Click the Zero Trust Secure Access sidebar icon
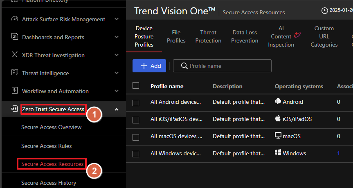The height and width of the screenshot is (188, 353). (x=15, y=109)
